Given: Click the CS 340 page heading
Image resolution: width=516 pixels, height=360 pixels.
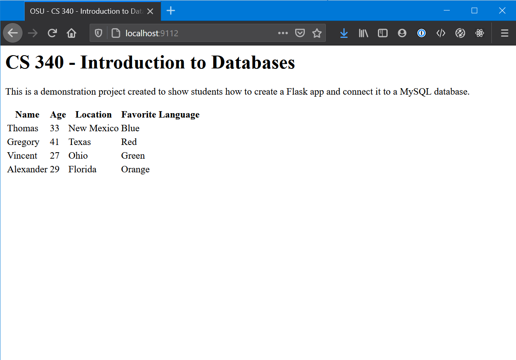Looking at the screenshot, I should (150, 62).
